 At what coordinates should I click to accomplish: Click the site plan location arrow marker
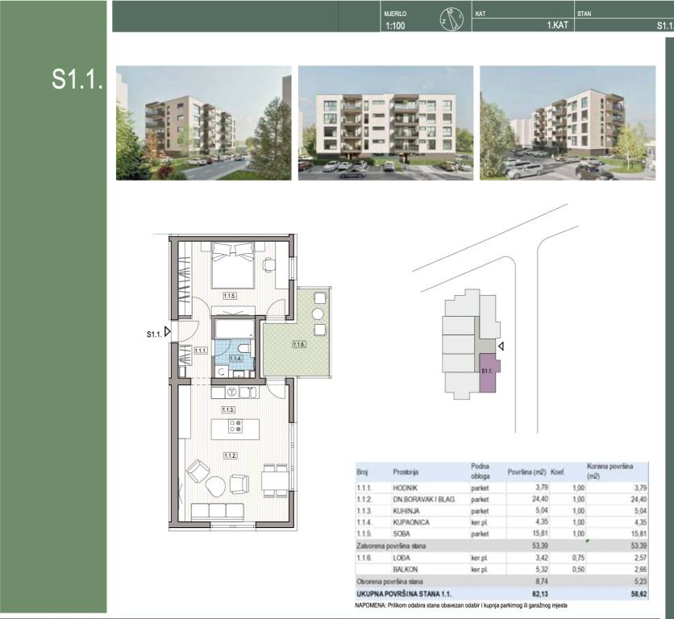[502, 347]
